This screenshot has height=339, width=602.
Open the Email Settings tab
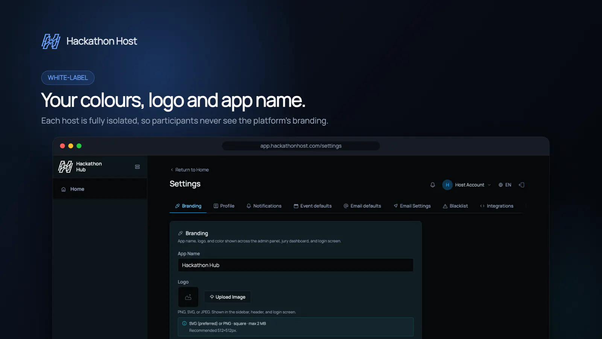click(x=412, y=206)
